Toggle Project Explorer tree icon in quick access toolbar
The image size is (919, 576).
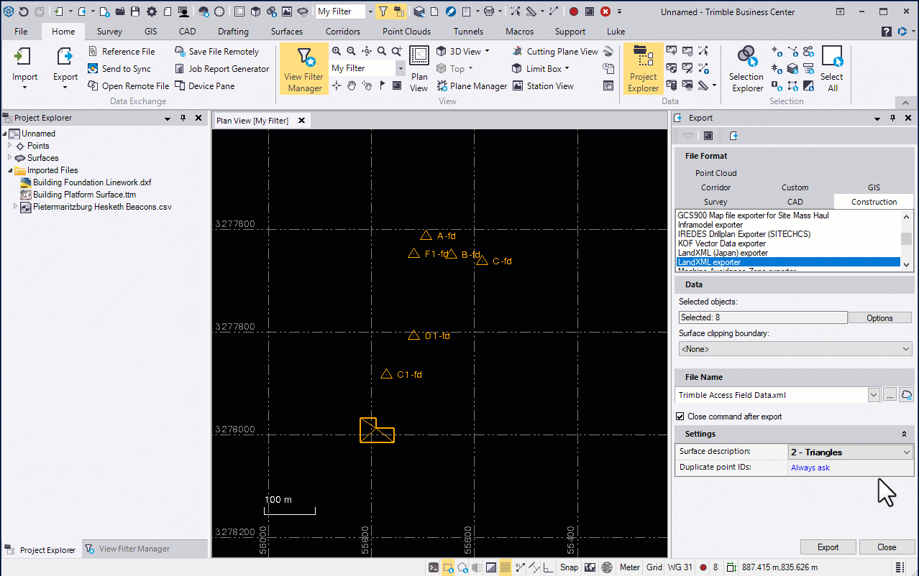(399, 11)
